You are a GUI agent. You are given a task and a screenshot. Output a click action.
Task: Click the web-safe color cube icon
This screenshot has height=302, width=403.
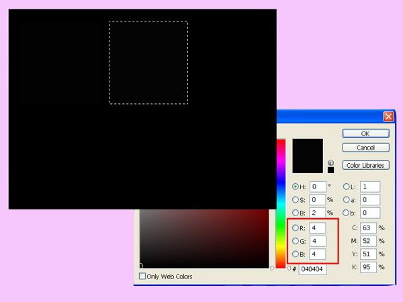330,162
